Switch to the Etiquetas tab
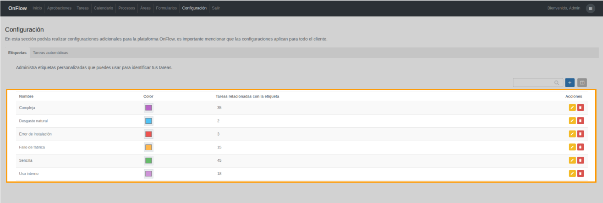Screen dimensions: 603x203 (17, 53)
